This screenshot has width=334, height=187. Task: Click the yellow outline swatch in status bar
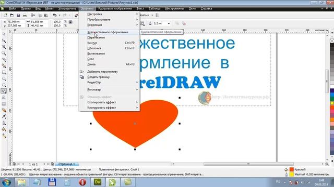(291, 175)
